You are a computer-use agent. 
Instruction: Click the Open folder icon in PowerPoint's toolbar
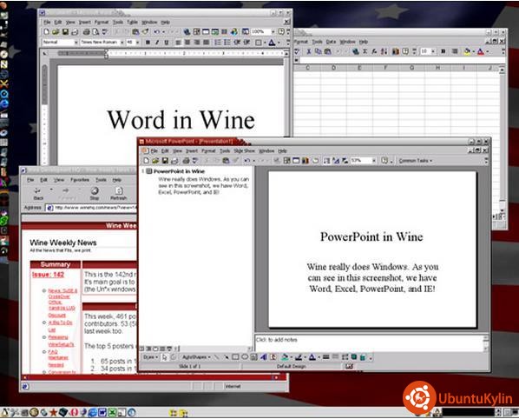pos(155,161)
